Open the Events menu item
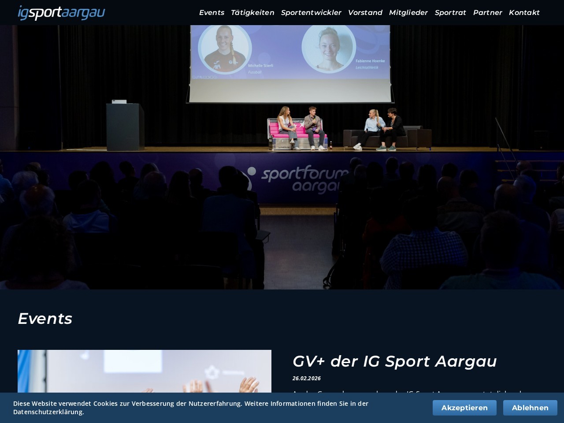 click(211, 13)
